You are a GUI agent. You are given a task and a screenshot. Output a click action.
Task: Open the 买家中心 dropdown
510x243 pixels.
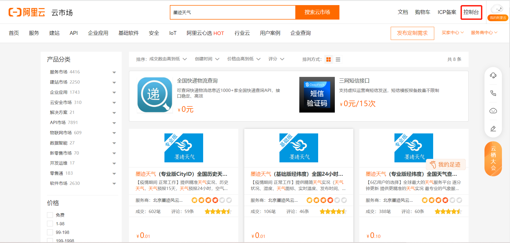pyautogui.click(x=453, y=33)
